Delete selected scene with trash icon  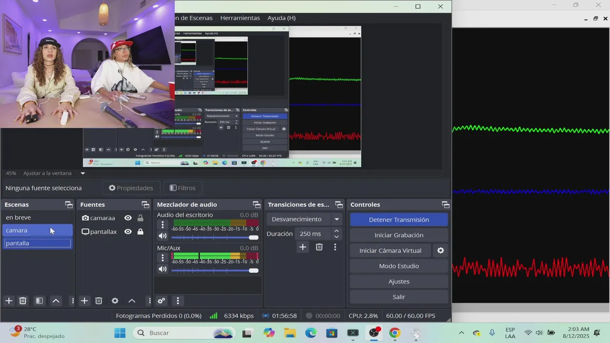point(23,301)
